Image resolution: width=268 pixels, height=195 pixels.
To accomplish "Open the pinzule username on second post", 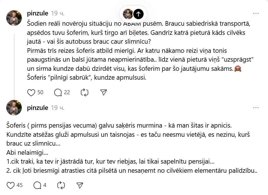I will point(38,108).
